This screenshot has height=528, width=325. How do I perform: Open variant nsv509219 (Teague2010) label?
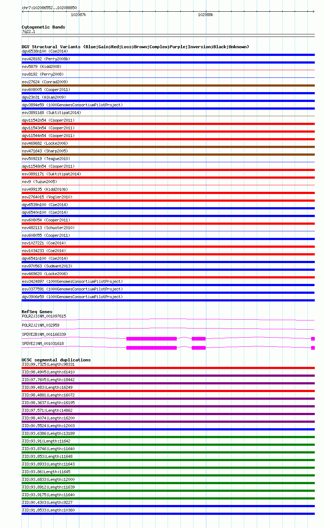point(46,159)
